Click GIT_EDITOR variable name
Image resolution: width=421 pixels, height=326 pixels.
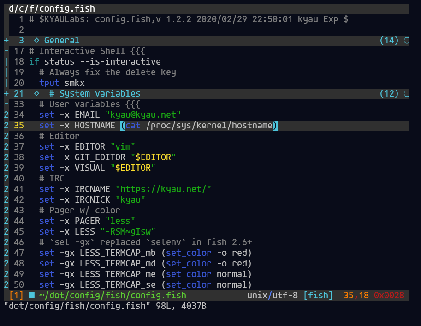(100, 157)
